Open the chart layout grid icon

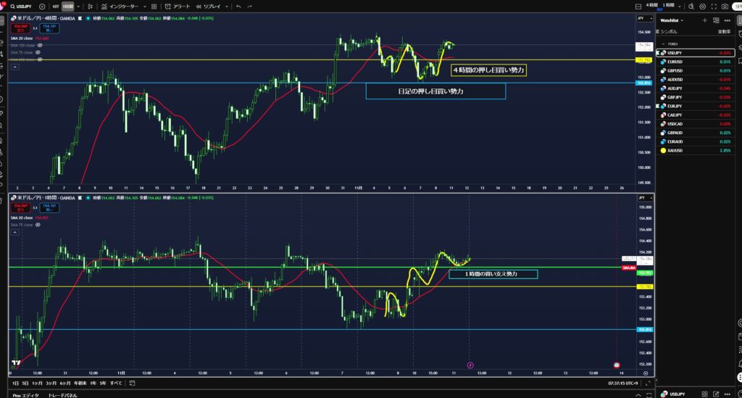(153, 6)
